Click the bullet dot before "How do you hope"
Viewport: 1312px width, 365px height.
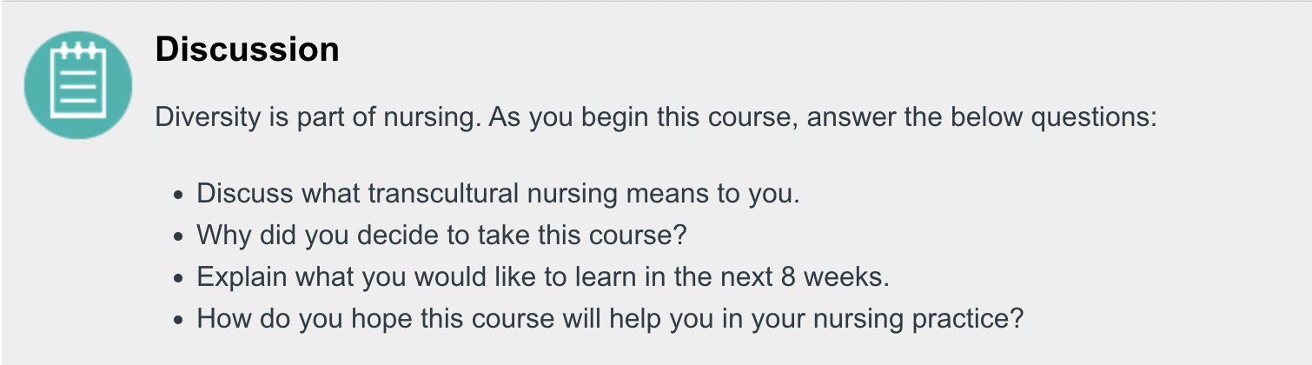pyautogui.click(x=179, y=320)
